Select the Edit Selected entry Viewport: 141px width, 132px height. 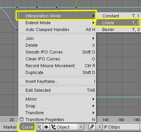pos(57,90)
